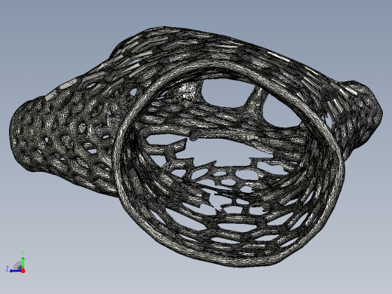Select the lattice mesh ring model
The height and width of the screenshot is (294, 392).
click(x=196, y=146)
